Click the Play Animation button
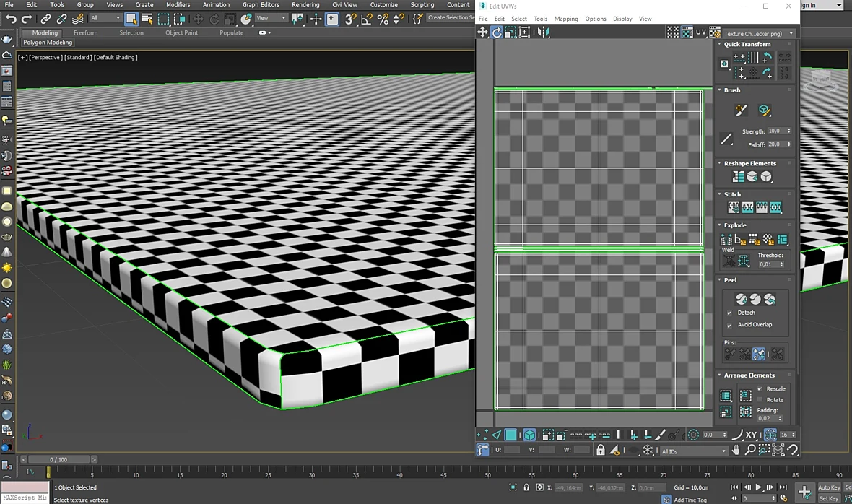Image resolution: width=852 pixels, height=504 pixels. [x=759, y=487]
